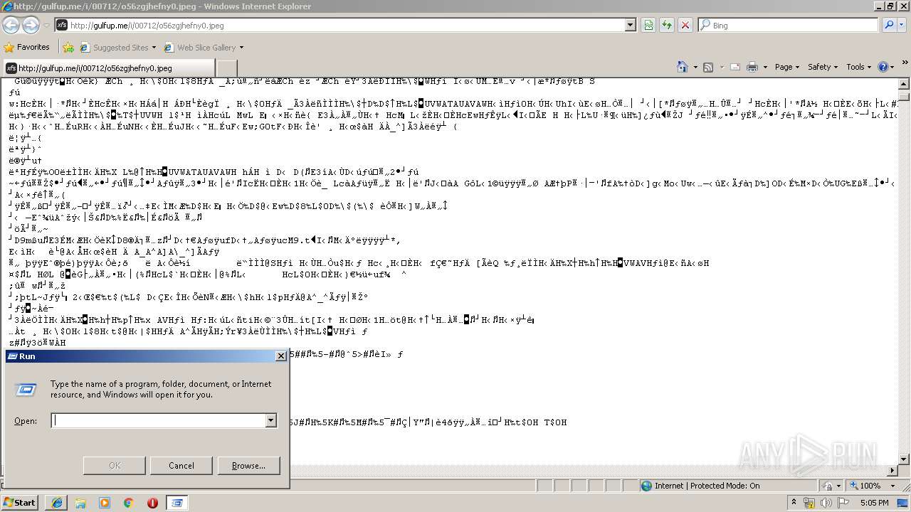Click Cancel in the Run dialog
This screenshot has height=512, width=911.
(x=181, y=466)
